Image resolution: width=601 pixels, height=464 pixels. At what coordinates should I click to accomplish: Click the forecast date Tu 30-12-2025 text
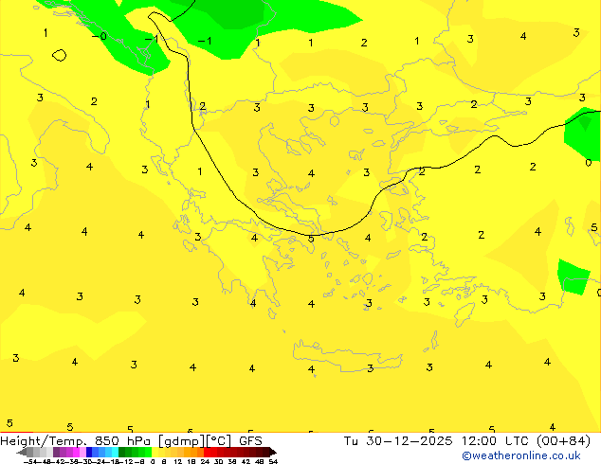click(x=398, y=441)
